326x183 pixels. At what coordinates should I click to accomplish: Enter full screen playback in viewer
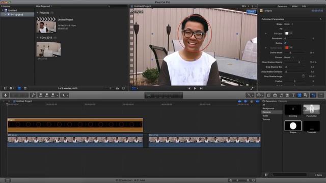pyautogui.click(x=252, y=88)
